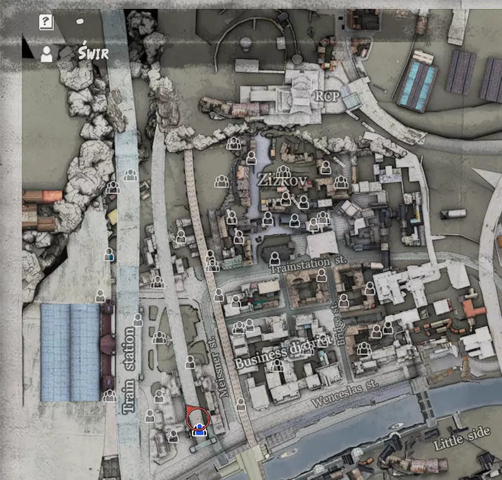The height and width of the screenshot is (480, 502).
Task: Select the NPC icon just below the Trainstation st. label
Action: coord(321,275)
